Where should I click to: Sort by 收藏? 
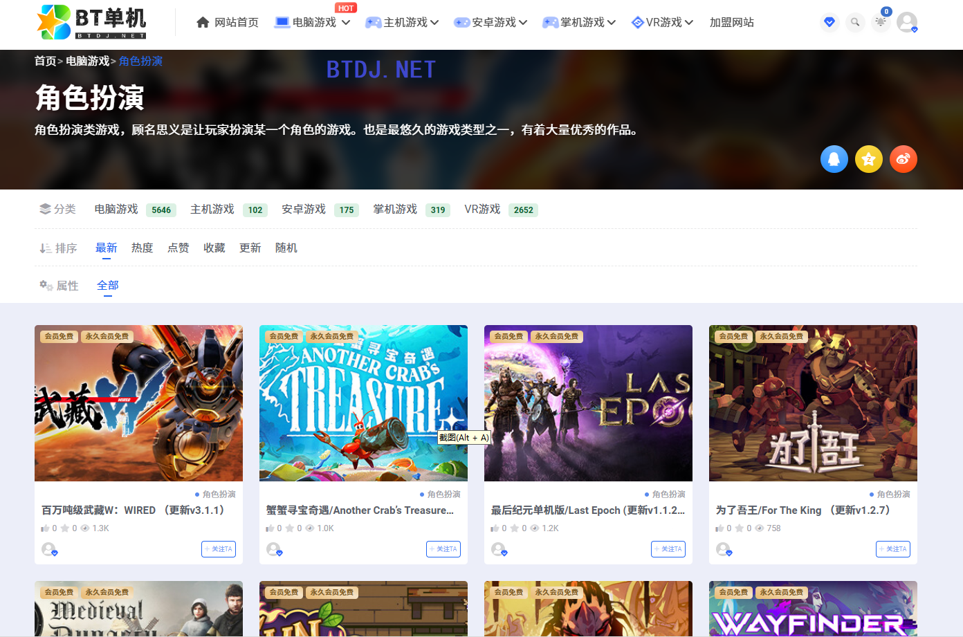tap(214, 248)
